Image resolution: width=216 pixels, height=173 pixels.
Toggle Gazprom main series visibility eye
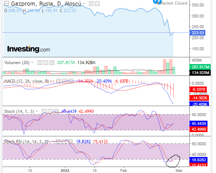pos(91,4)
